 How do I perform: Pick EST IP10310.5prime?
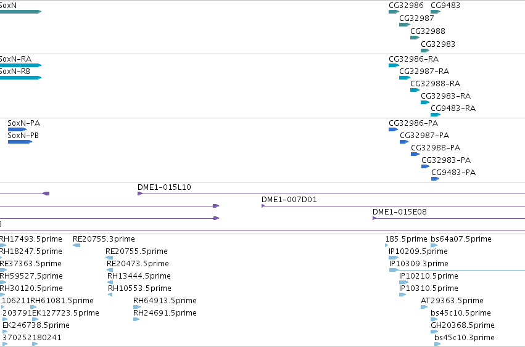pos(429,289)
